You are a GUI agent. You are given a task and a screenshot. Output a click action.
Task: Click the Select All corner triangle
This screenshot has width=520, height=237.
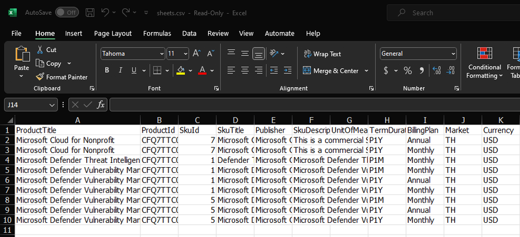(10, 120)
